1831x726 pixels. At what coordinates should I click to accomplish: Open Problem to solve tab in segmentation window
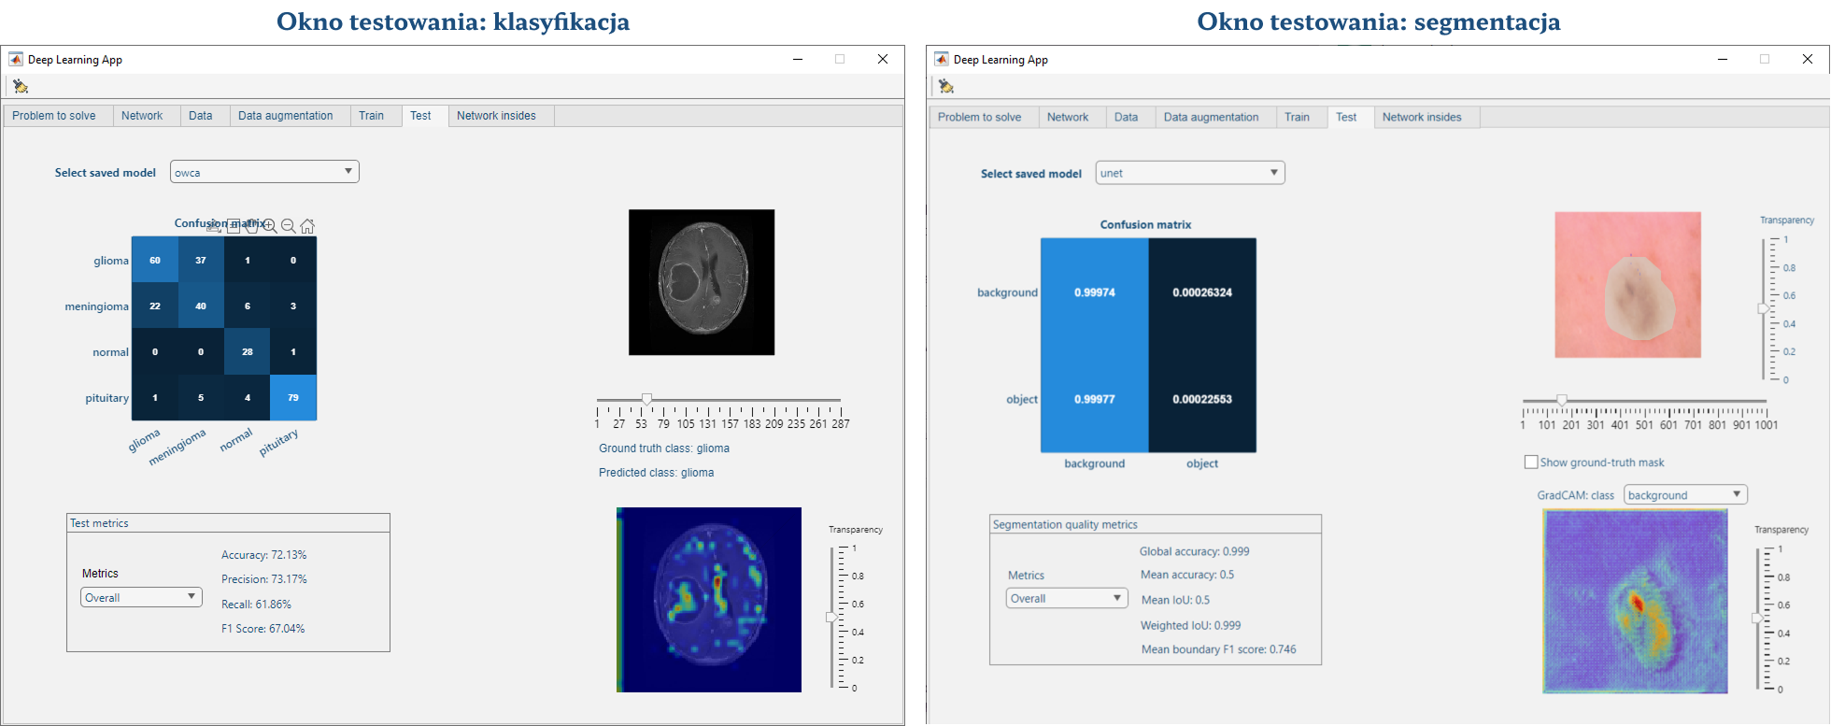pos(979,117)
